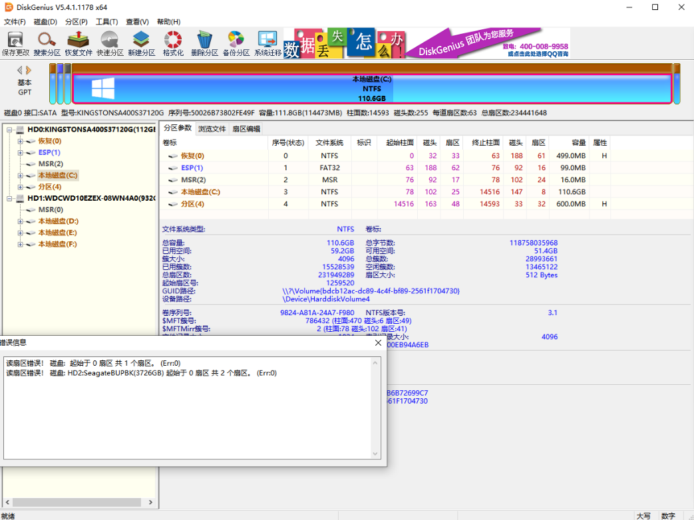Select the first small partition bar at left
Image resolution: width=694 pixels, height=520 pixels.
coord(53,84)
